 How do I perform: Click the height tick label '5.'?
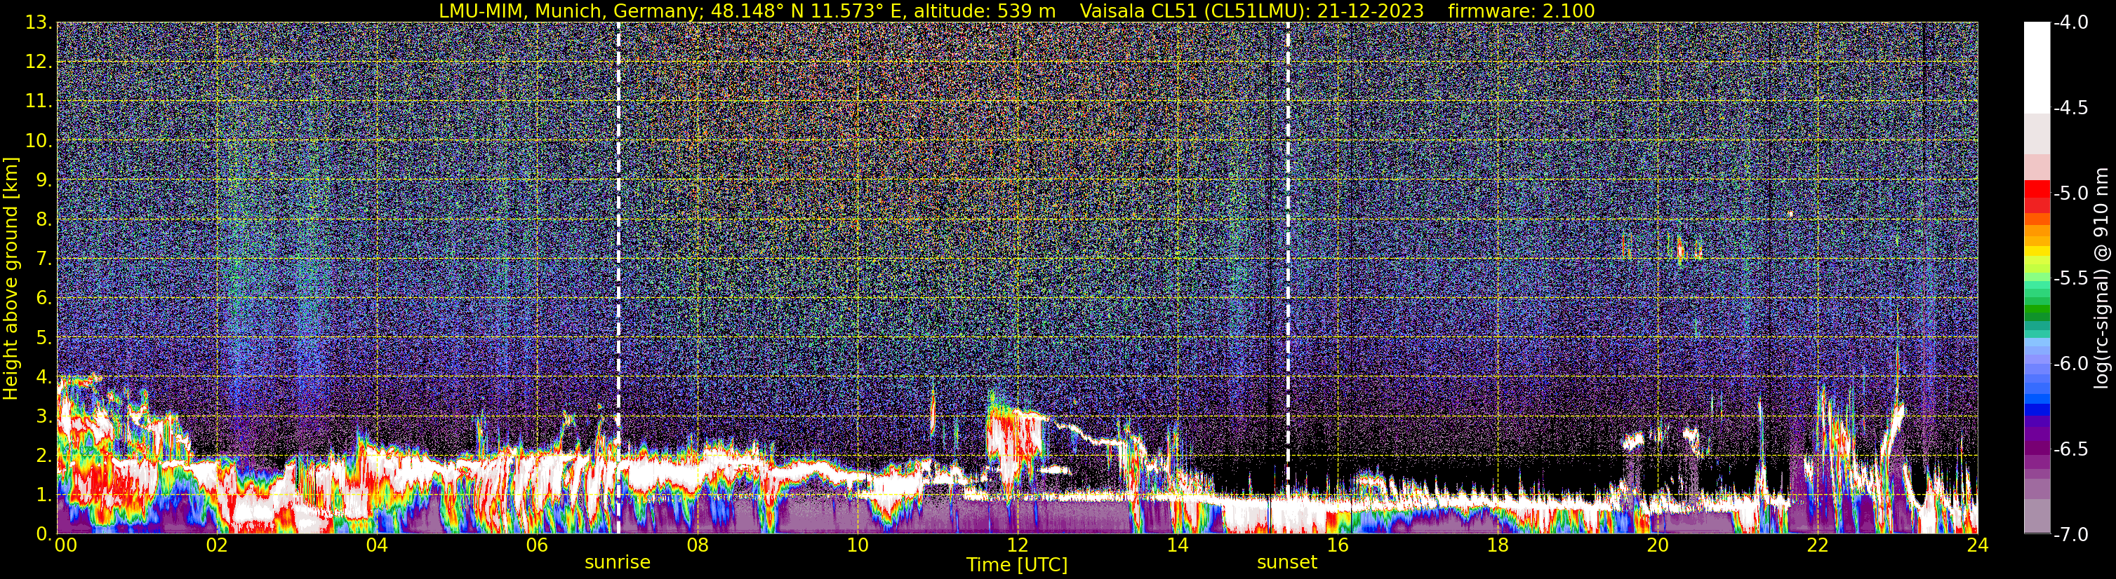pyautogui.click(x=44, y=338)
